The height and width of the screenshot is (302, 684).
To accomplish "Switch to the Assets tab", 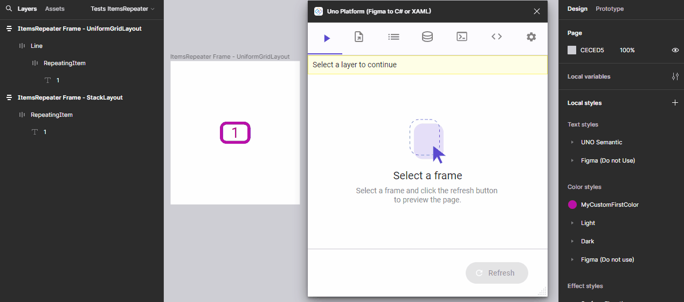I will (54, 9).
